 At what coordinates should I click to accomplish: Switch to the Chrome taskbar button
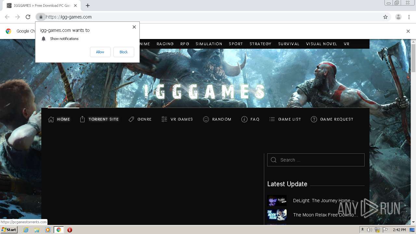coord(58,230)
